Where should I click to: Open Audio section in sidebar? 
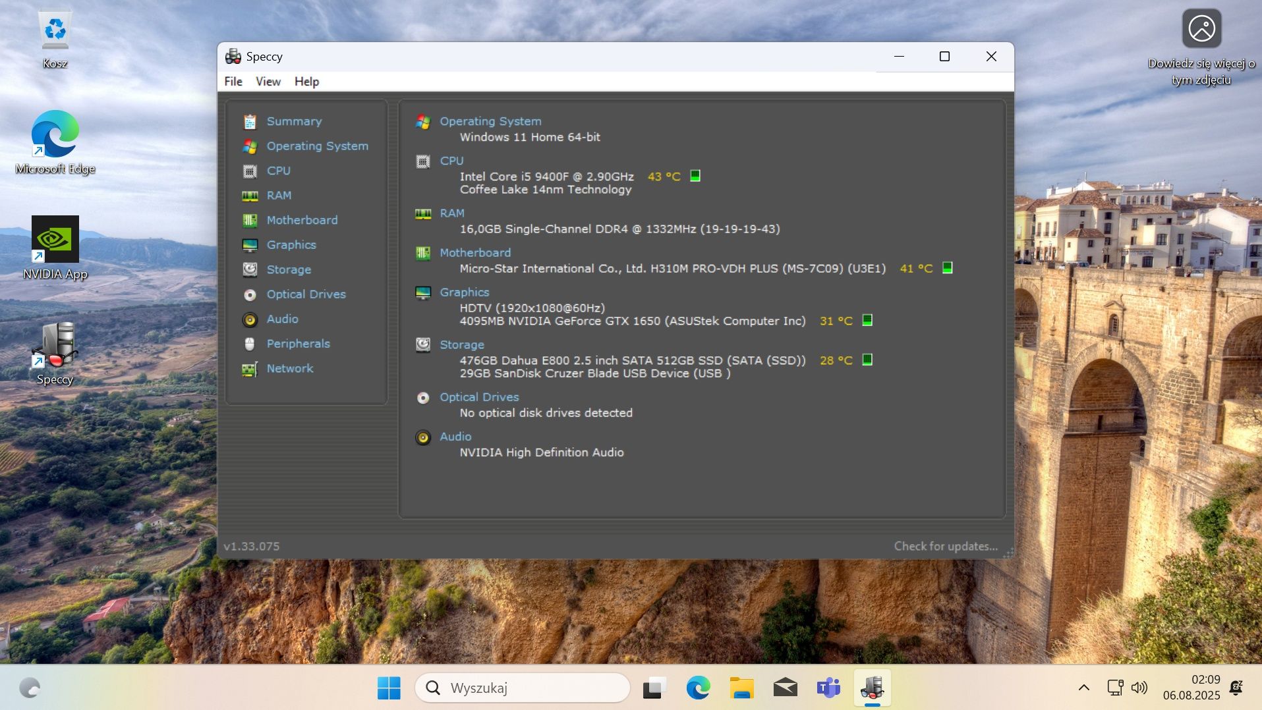[282, 319]
